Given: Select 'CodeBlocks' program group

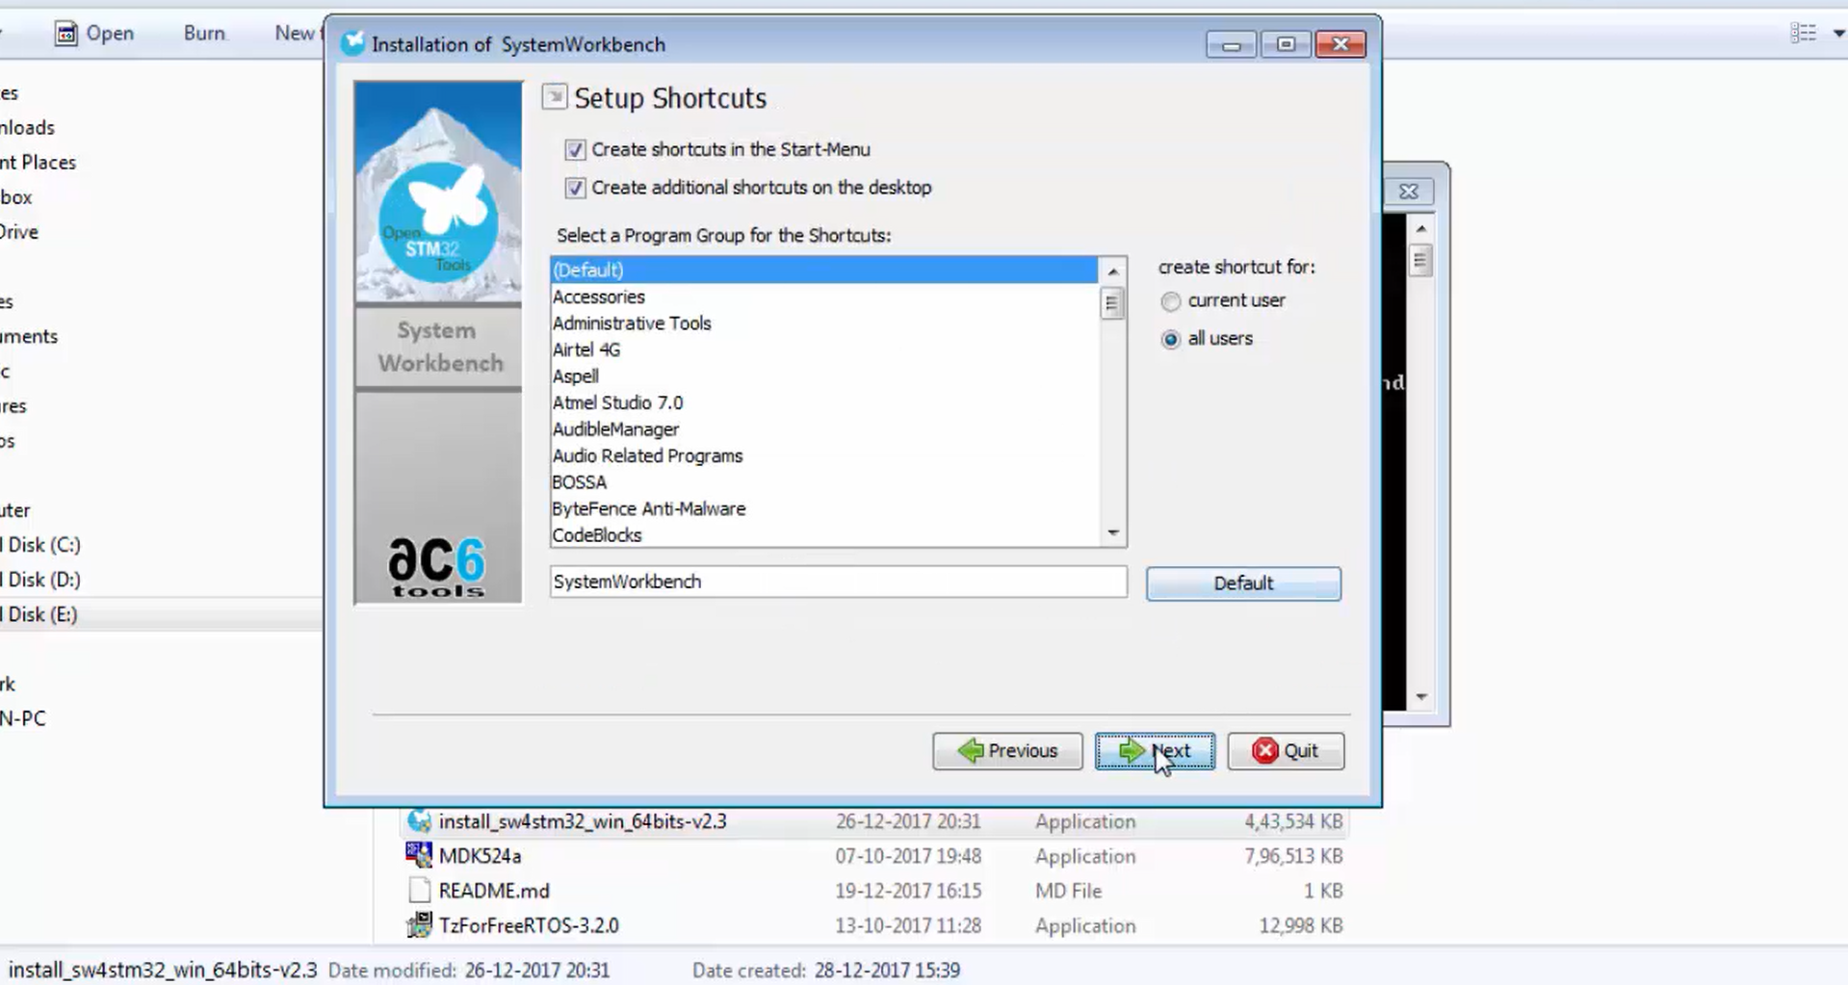Looking at the screenshot, I should click(823, 535).
